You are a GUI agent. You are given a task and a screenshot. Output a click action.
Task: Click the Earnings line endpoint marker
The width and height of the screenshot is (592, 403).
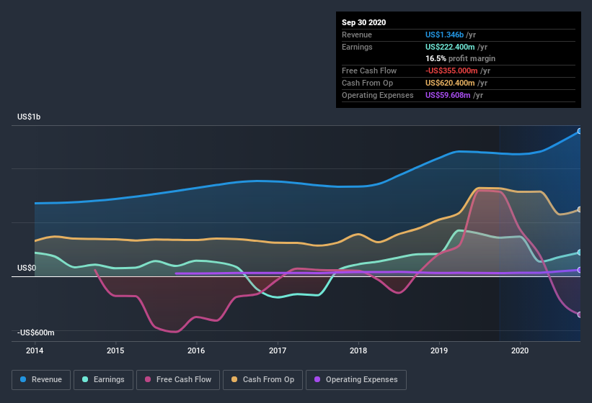coord(579,252)
